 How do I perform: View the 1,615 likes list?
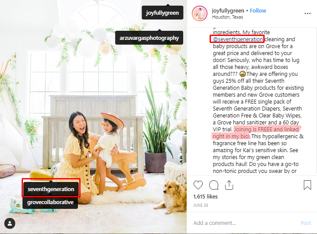pyautogui.click(x=205, y=197)
